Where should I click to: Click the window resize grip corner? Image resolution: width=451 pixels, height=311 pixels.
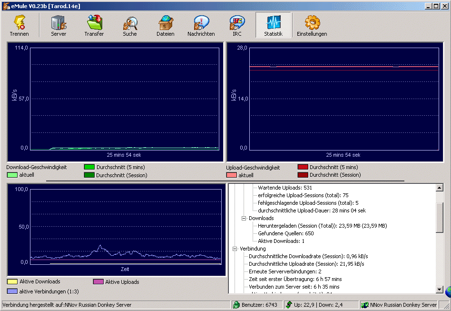point(447,306)
